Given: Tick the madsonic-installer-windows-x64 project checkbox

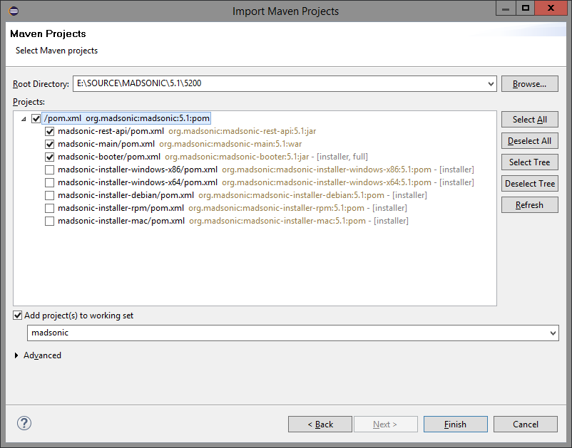Looking at the screenshot, I should pos(50,182).
